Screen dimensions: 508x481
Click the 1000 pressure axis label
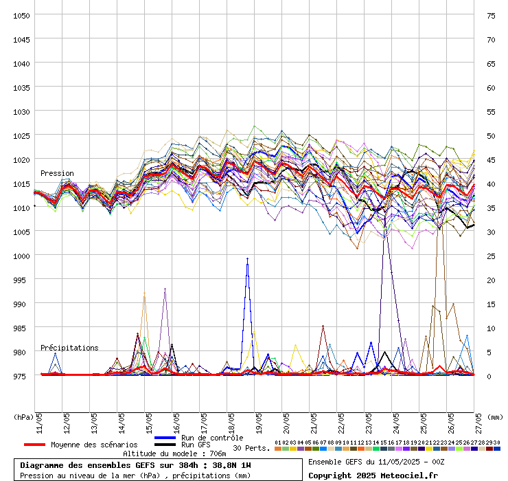21,256
